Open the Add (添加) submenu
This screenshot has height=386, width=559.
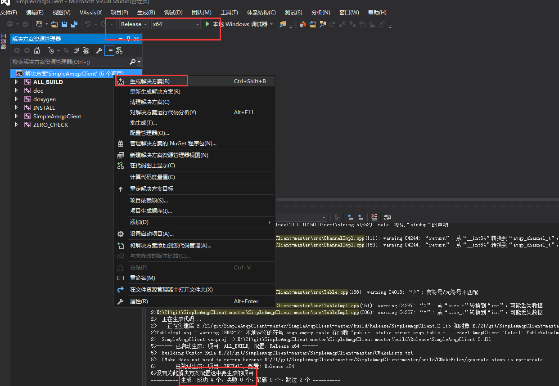(194, 222)
